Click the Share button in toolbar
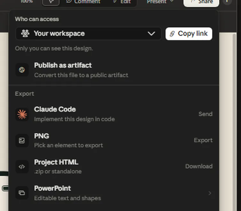This screenshot has width=241, height=211. [201, 3]
